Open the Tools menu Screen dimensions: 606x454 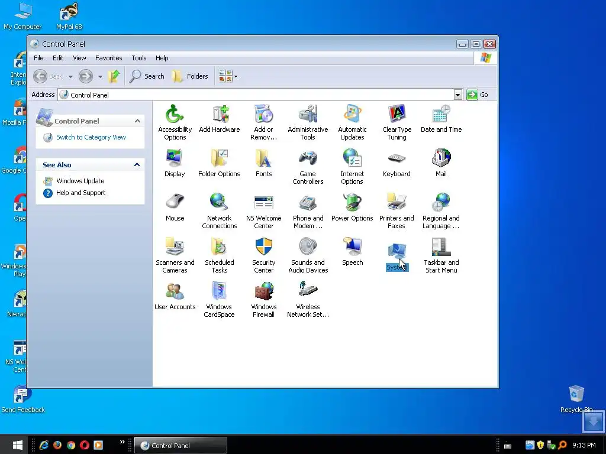[x=138, y=58]
